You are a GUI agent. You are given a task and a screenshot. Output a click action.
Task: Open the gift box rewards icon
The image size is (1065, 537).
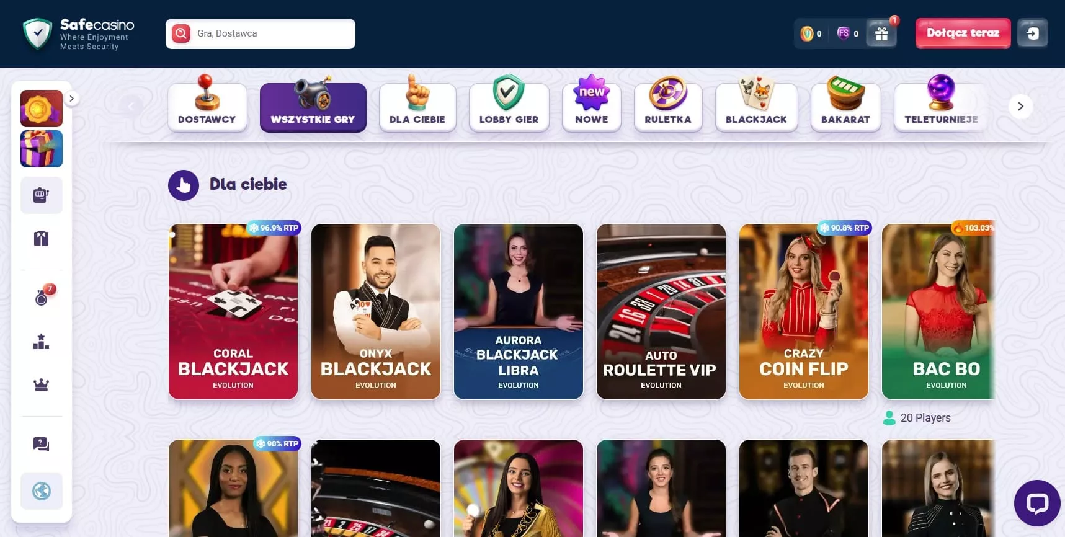(x=881, y=33)
